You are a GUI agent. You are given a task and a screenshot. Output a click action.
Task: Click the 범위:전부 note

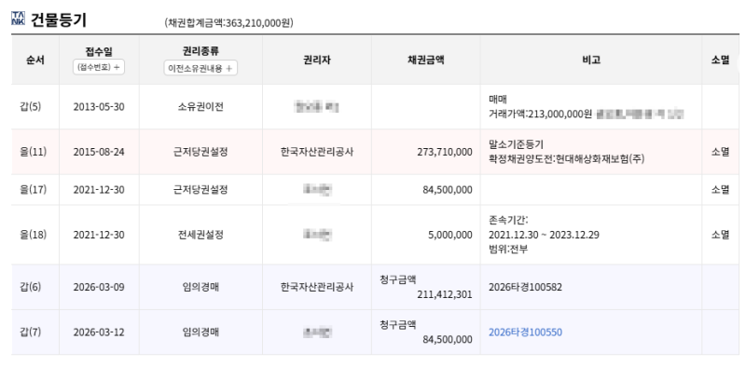[508, 250]
